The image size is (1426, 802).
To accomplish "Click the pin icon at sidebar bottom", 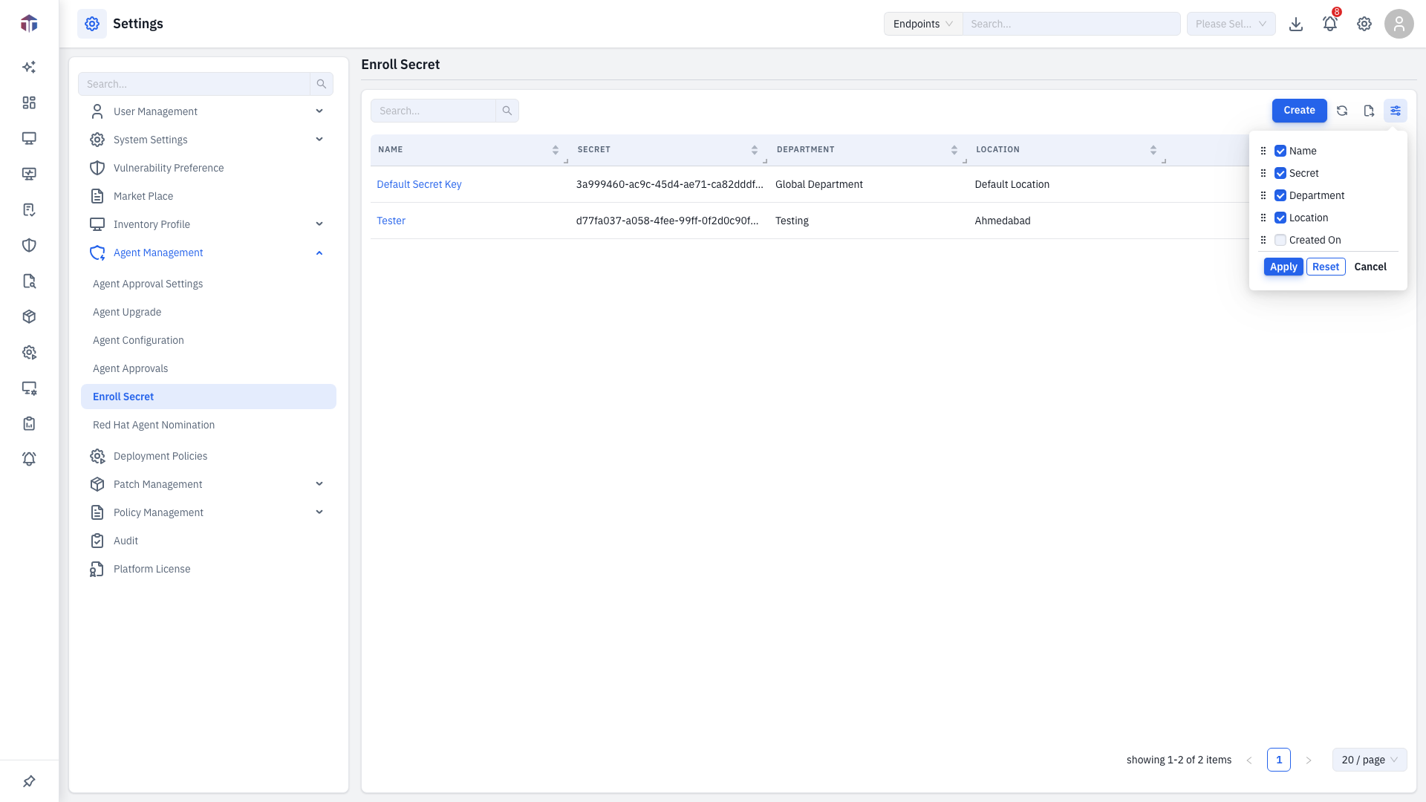I will tap(29, 781).
